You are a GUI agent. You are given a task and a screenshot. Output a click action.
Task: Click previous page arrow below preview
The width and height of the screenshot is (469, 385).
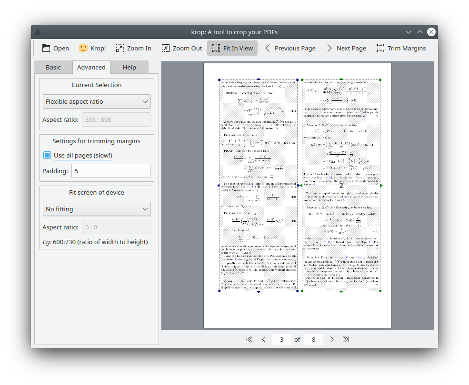[x=264, y=339]
